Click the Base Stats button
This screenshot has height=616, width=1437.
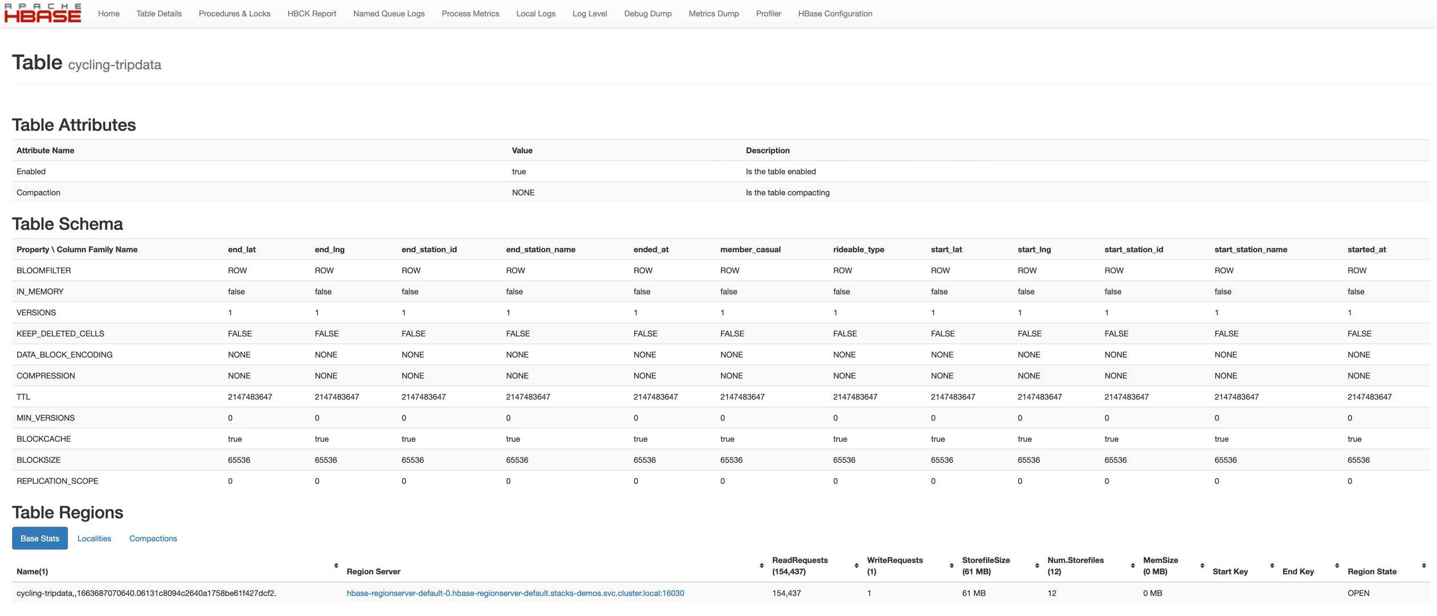click(39, 538)
